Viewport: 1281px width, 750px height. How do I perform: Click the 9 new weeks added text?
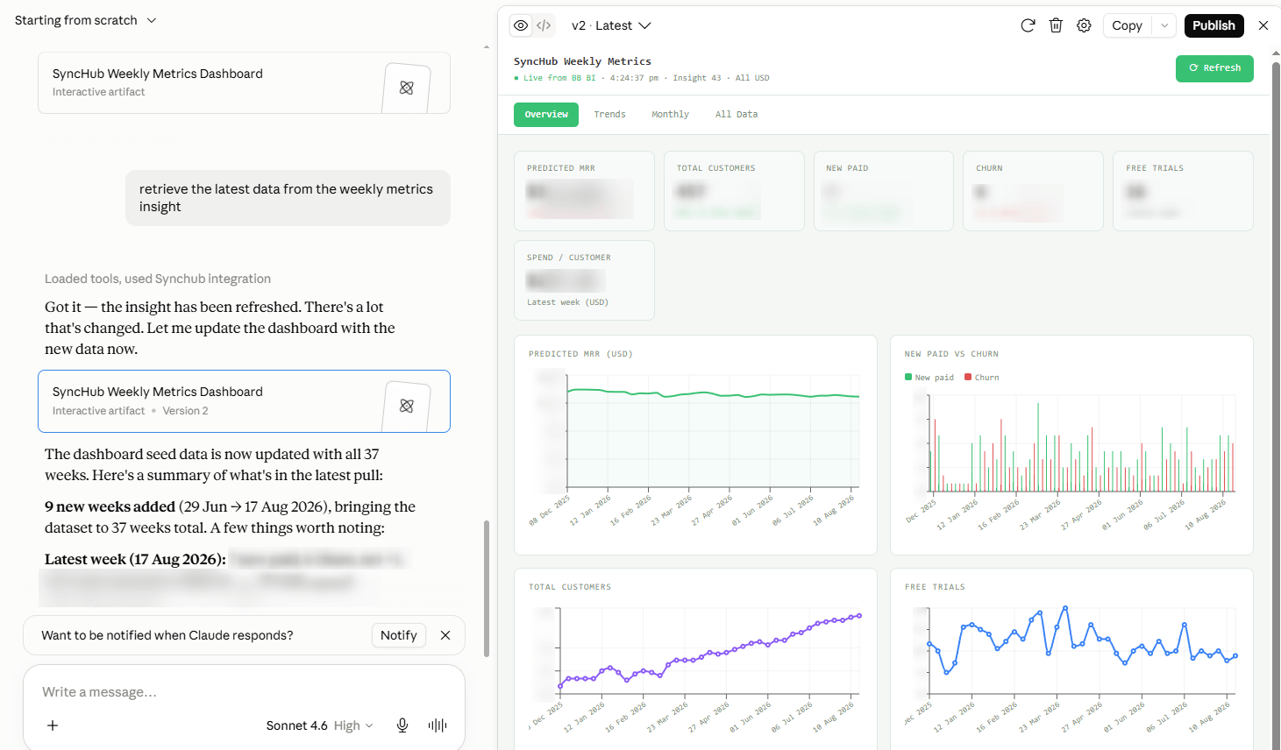[110, 506]
